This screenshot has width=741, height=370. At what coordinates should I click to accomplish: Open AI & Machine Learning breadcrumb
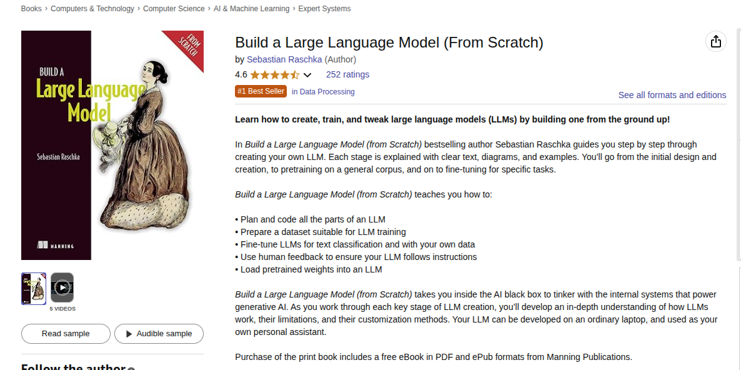coord(251,9)
